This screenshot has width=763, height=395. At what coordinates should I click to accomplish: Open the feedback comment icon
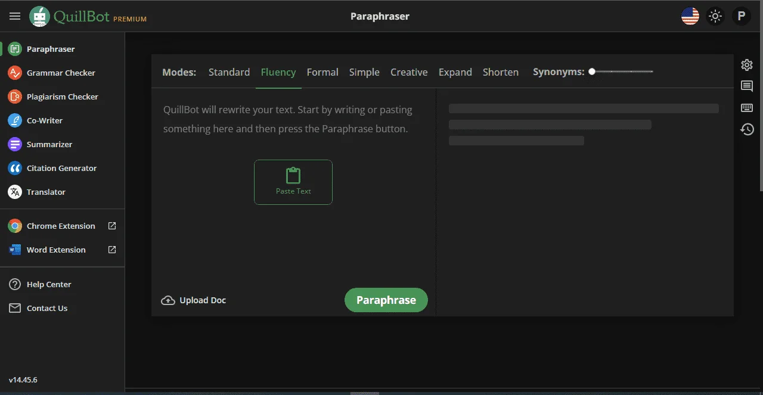point(747,86)
